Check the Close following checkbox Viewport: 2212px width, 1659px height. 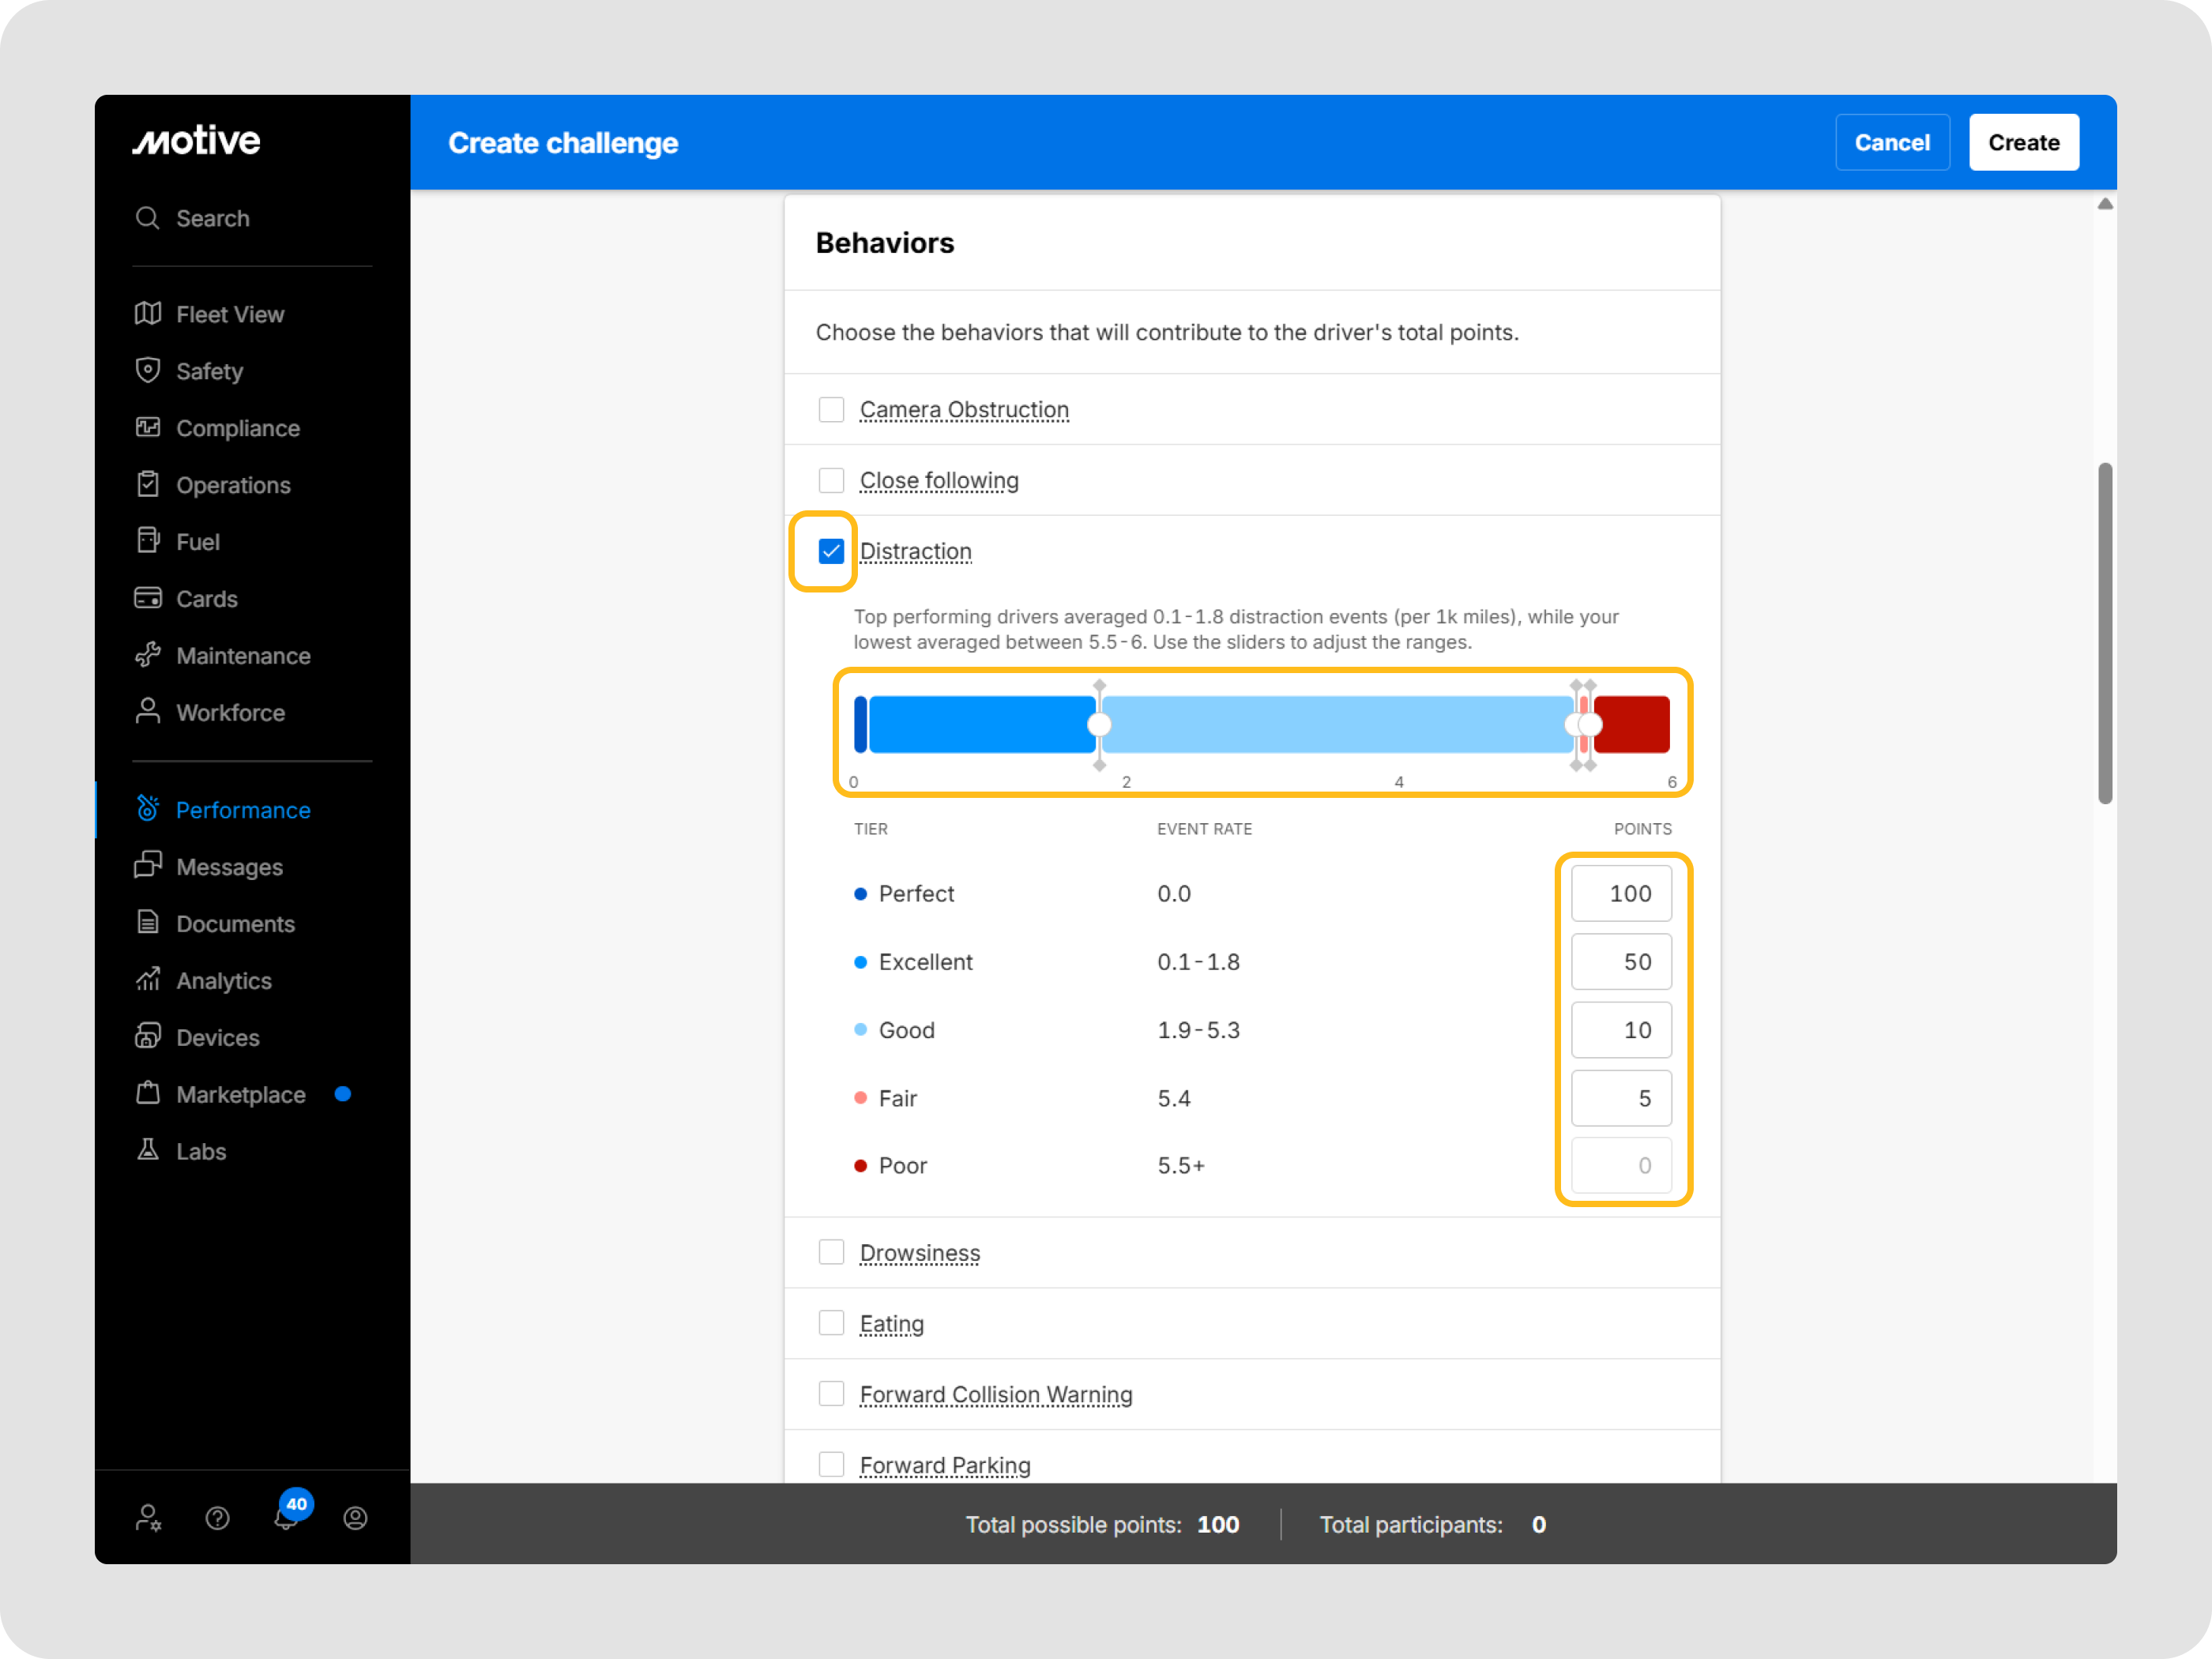click(831, 480)
